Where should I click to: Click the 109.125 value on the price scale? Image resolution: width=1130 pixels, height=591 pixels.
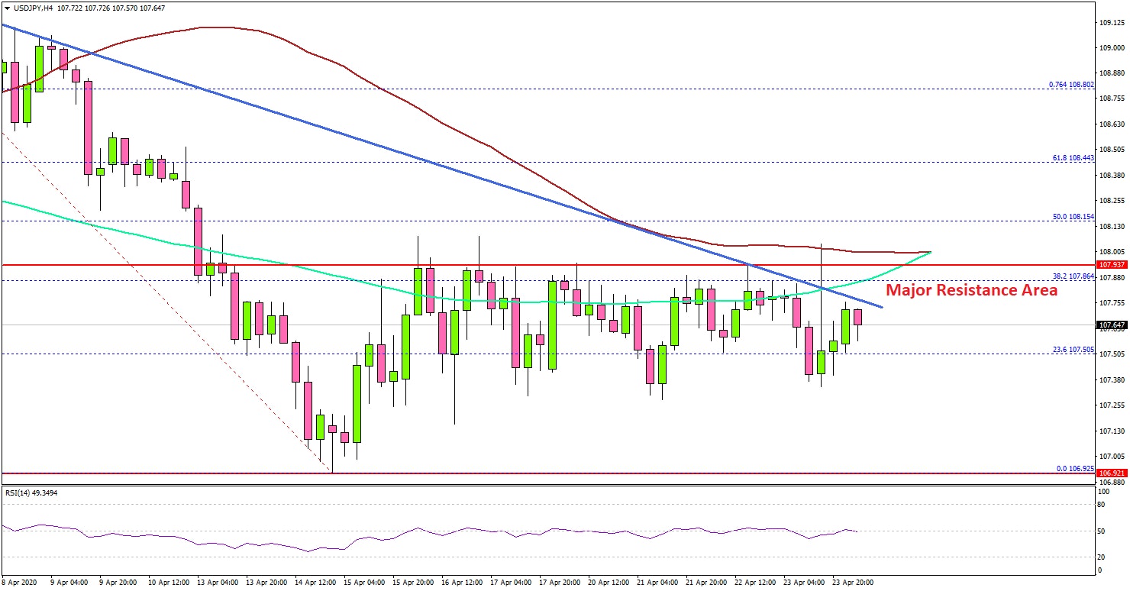click(x=1112, y=23)
